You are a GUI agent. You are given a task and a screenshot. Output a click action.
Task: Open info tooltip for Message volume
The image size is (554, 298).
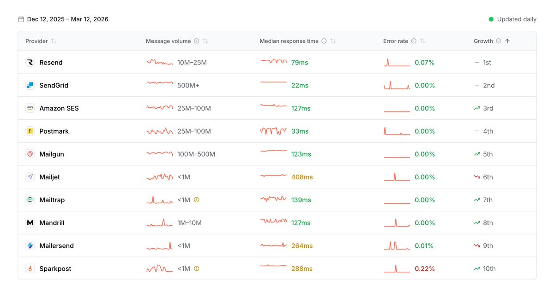[197, 41]
